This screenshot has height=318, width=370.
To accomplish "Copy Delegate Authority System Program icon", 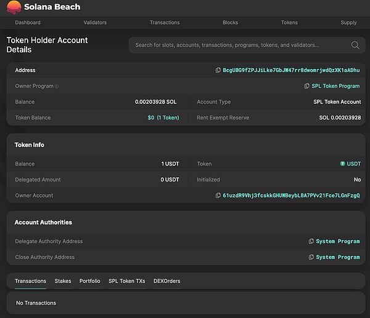I will pos(311,242).
